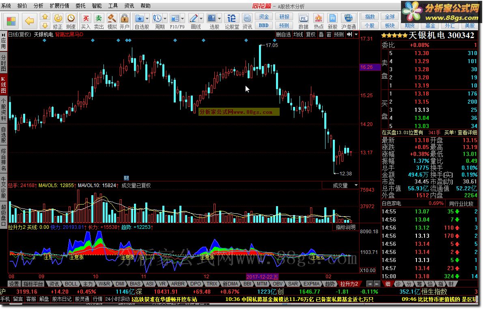Expand the 画线 dropdown arrow
The image size is (483, 309).
tap(201, 19)
